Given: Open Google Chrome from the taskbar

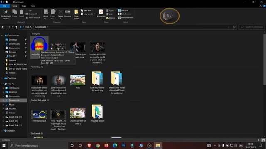Looking at the screenshot, I should [x=98, y=145].
